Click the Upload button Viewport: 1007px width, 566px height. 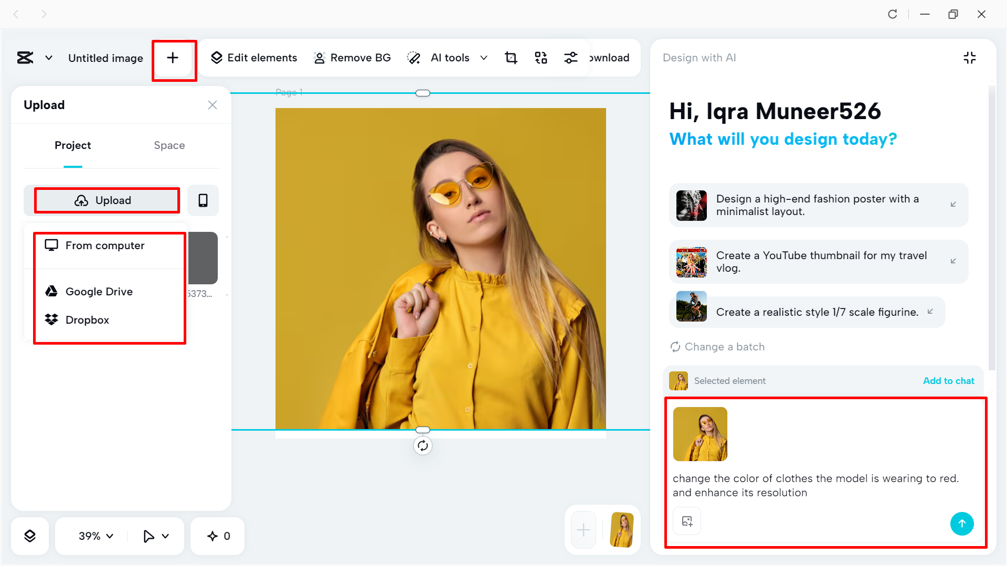[x=103, y=200]
